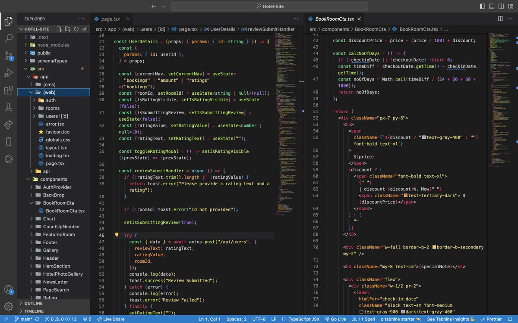
Task: Select components in right editor breadcrumb
Action: tap(335, 29)
